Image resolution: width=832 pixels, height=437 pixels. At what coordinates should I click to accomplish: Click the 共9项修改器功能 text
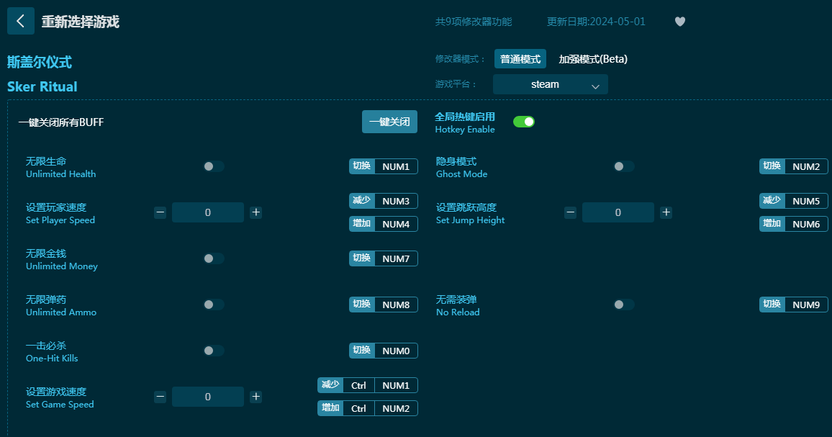pos(474,22)
